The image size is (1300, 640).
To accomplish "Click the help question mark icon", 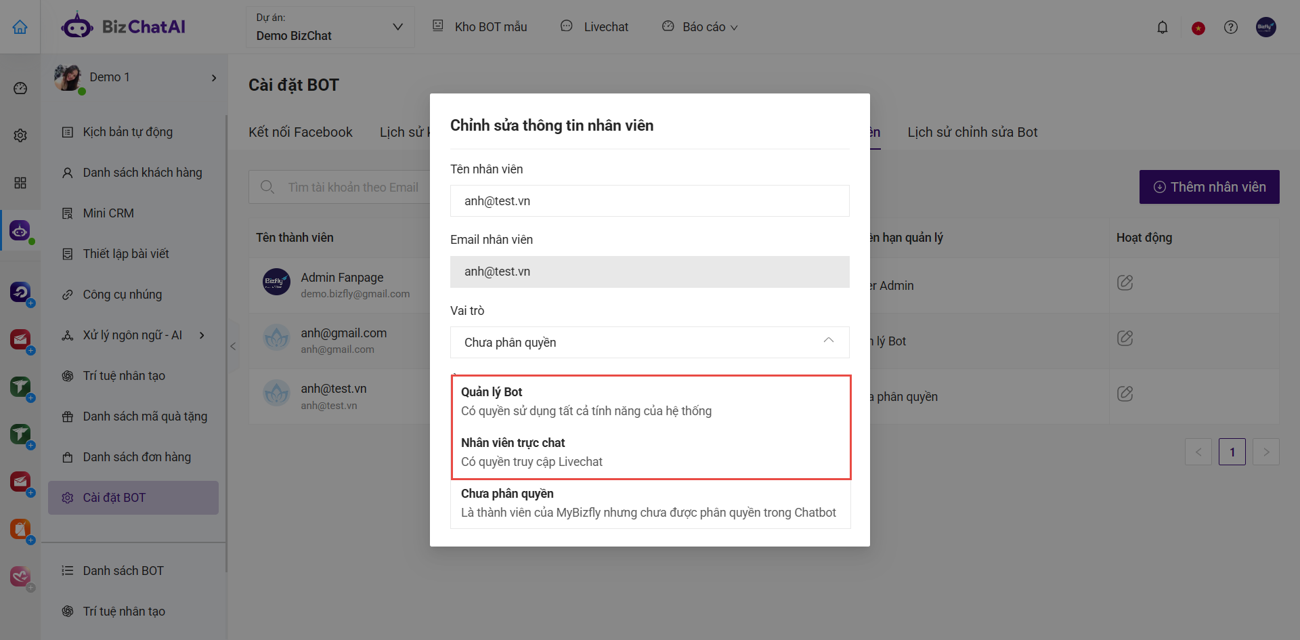I will click(x=1230, y=27).
